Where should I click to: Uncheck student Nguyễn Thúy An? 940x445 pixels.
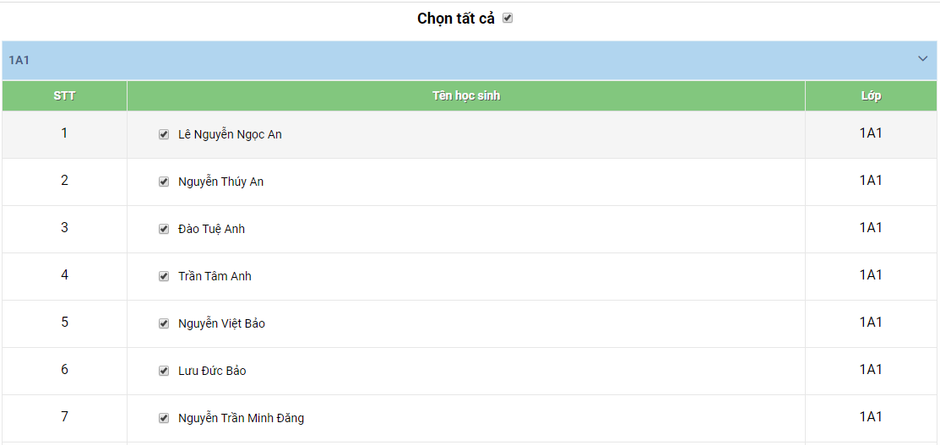(x=164, y=182)
